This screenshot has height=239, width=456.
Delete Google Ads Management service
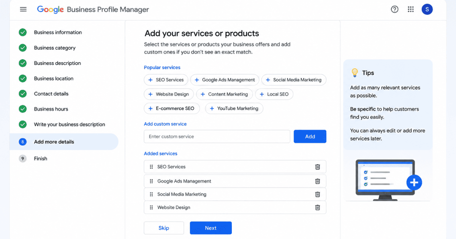pos(318,181)
